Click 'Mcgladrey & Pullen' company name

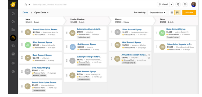(139, 45)
